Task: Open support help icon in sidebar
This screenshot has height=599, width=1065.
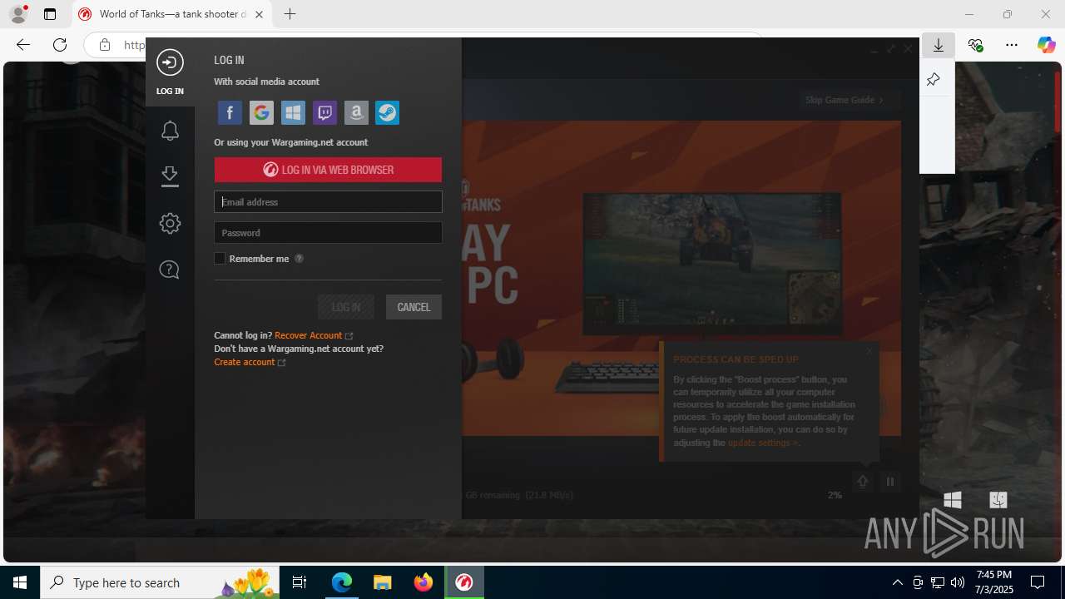Action: click(170, 270)
